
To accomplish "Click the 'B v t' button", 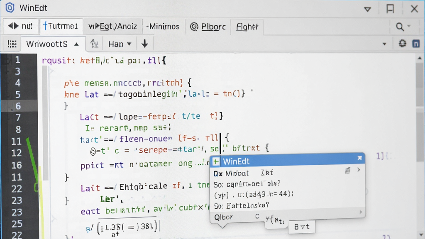I will click(302, 227).
